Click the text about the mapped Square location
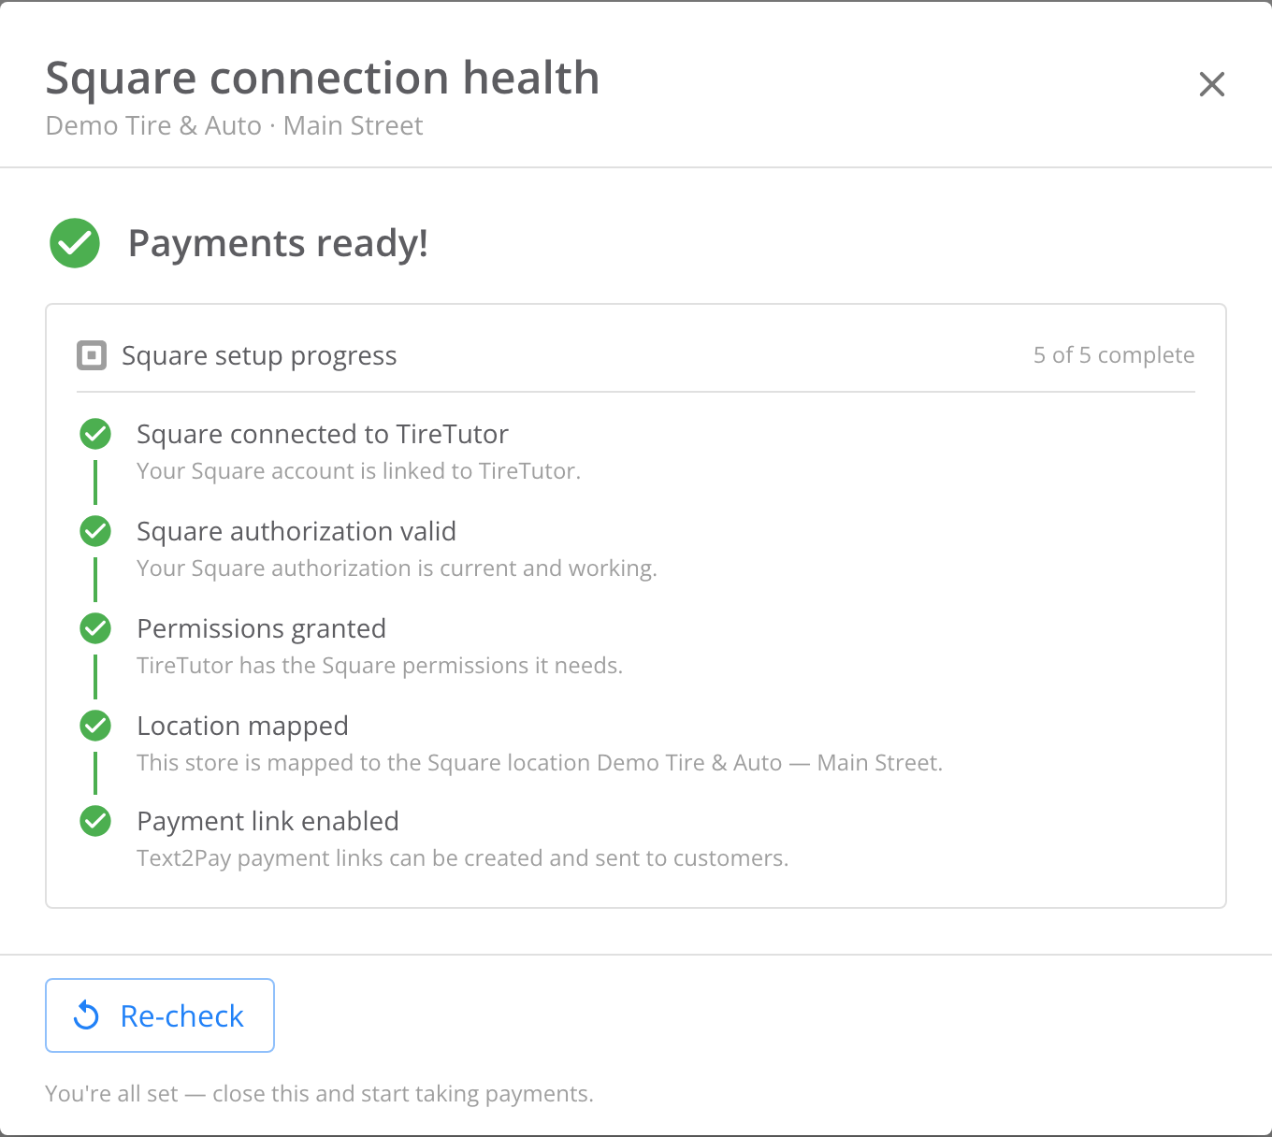The height and width of the screenshot is (1137, 1272). pyautogui.click(x=540, y=763)
